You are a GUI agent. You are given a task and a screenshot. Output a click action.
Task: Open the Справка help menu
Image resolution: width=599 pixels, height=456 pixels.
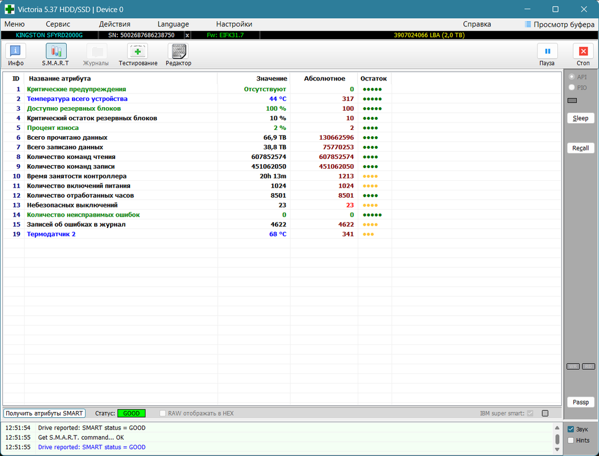click(477, 24)
